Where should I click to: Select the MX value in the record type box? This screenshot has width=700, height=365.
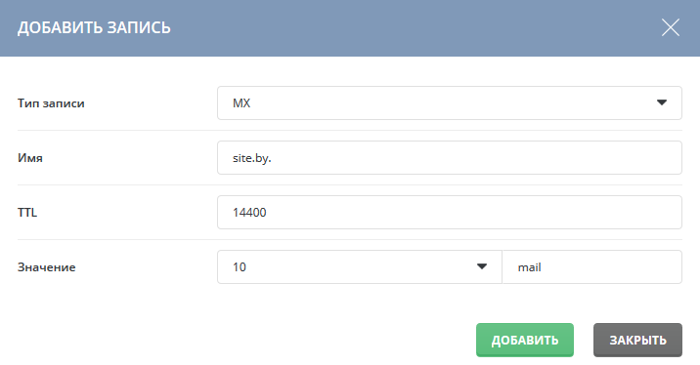(241, 102)
